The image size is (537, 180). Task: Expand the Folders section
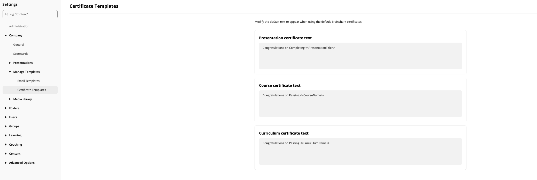tap(6, 108)
